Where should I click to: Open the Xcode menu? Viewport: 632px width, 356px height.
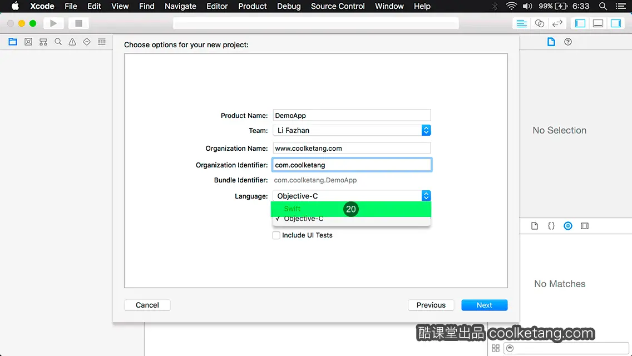pyautogui.click(x=42, y=6)
